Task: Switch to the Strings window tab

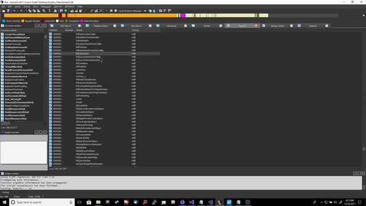Action: pos(277,26)
